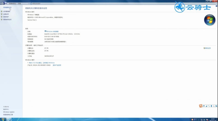This screenshot has width=218, height=121.
Task: Click shield icon beside 更改设置
Action: 204,48
